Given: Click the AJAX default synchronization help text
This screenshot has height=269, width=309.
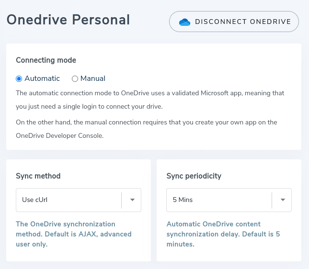Looking at the screenshot, I should coord(74,234).
